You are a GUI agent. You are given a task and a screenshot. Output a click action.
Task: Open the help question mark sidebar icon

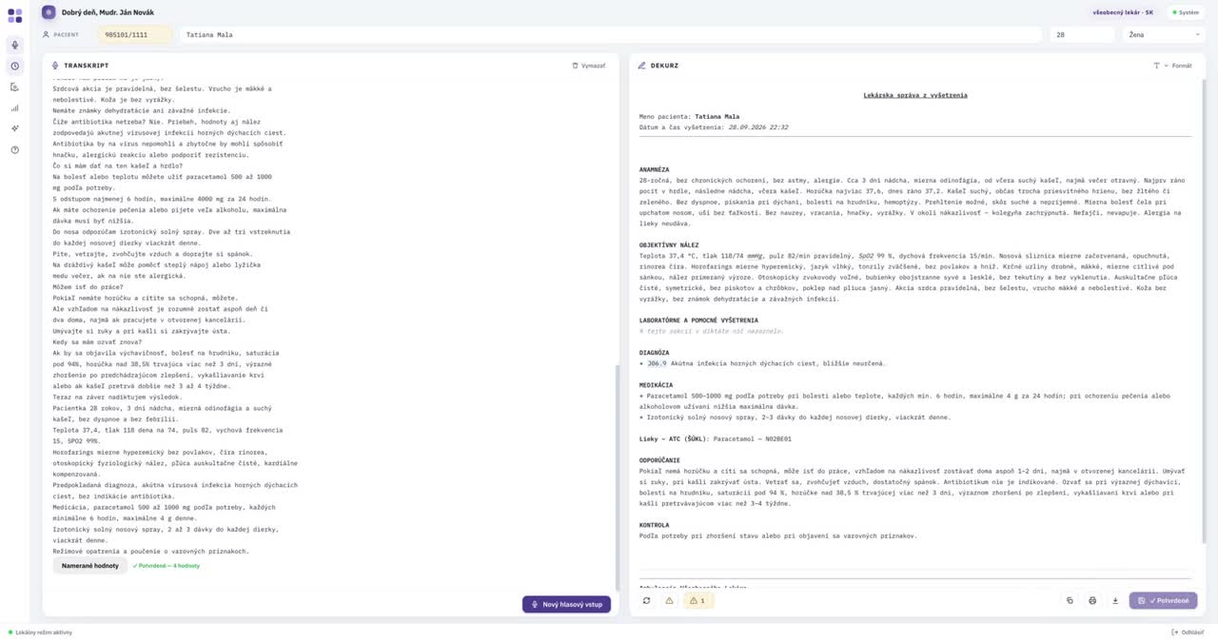[14, 149]
